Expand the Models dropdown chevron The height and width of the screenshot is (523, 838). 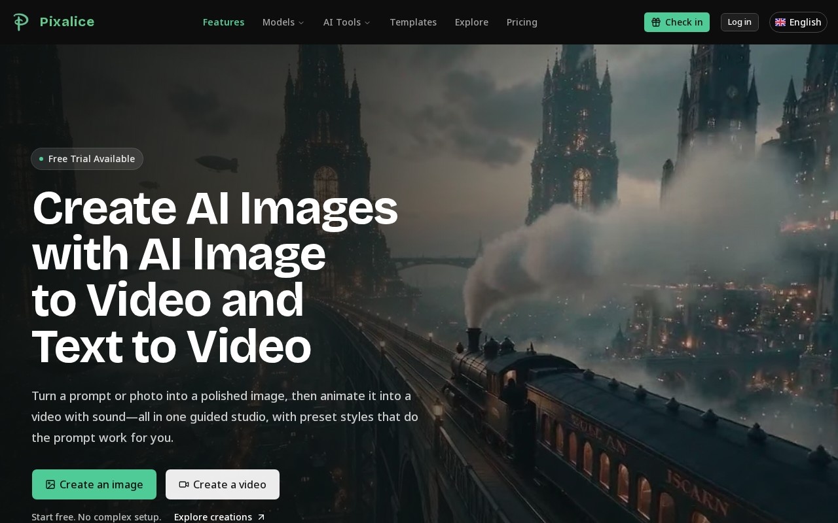pos(301,23)
